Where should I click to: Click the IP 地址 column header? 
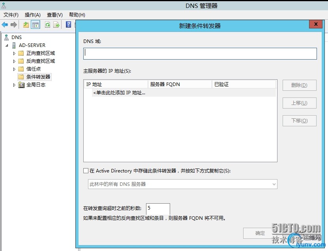coord(116,84)
